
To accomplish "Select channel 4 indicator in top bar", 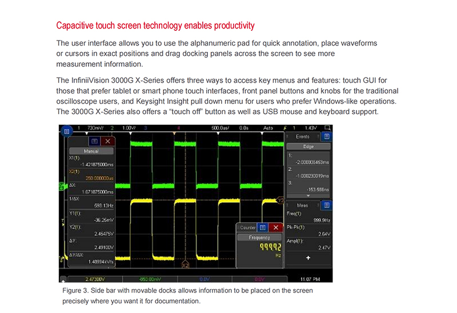I will point(179,128).
